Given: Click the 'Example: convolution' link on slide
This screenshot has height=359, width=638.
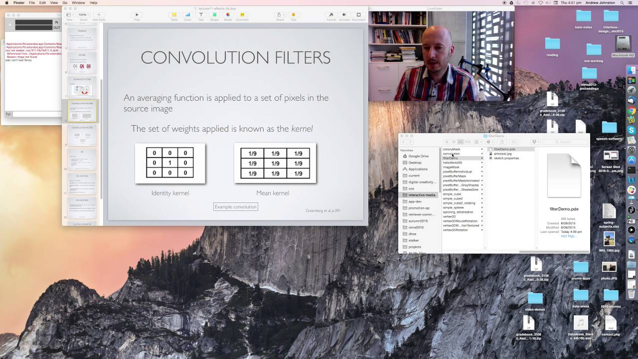Looking at the screenshot, I should pos(236,206).
